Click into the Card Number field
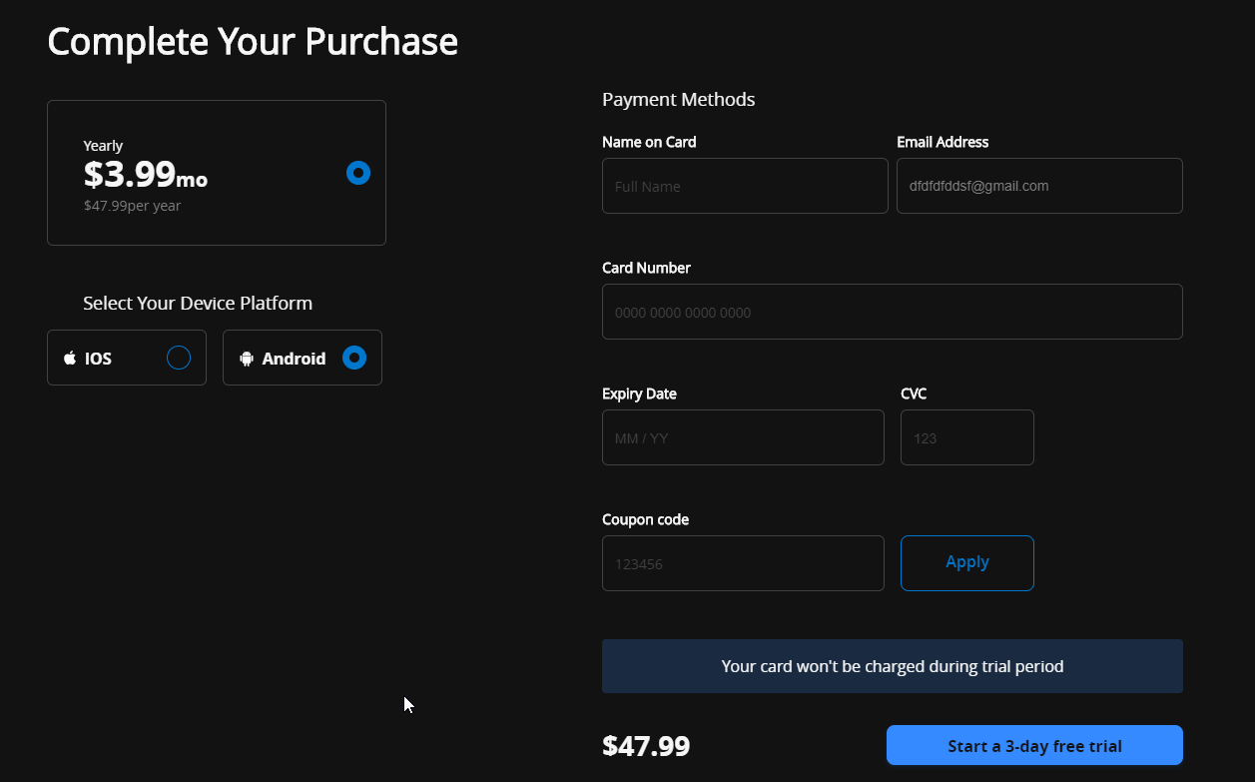1255x782 pixels. tap(892, 312)
